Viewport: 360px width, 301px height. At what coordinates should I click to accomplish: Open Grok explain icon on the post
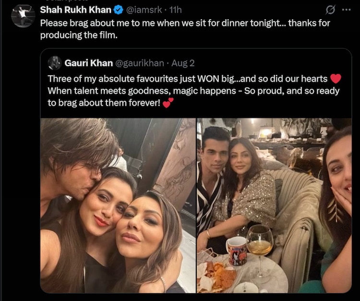point(330,10)
